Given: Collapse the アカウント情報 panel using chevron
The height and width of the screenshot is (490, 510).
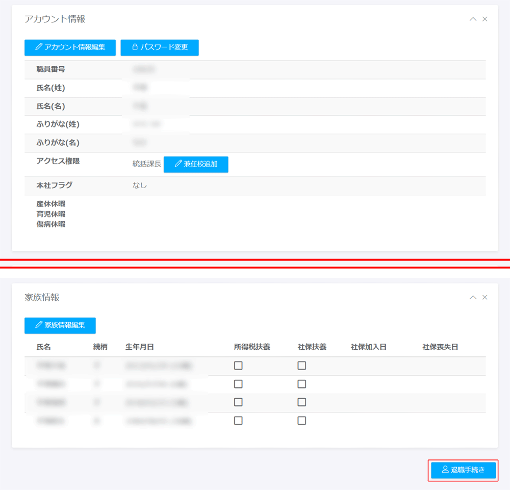Looking at the screenshot, I should [473, 19].
